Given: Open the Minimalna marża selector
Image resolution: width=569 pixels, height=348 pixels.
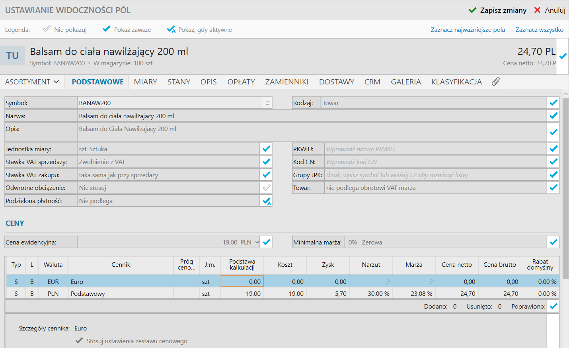Looking at the screenshot, I should tap(445, 242).
